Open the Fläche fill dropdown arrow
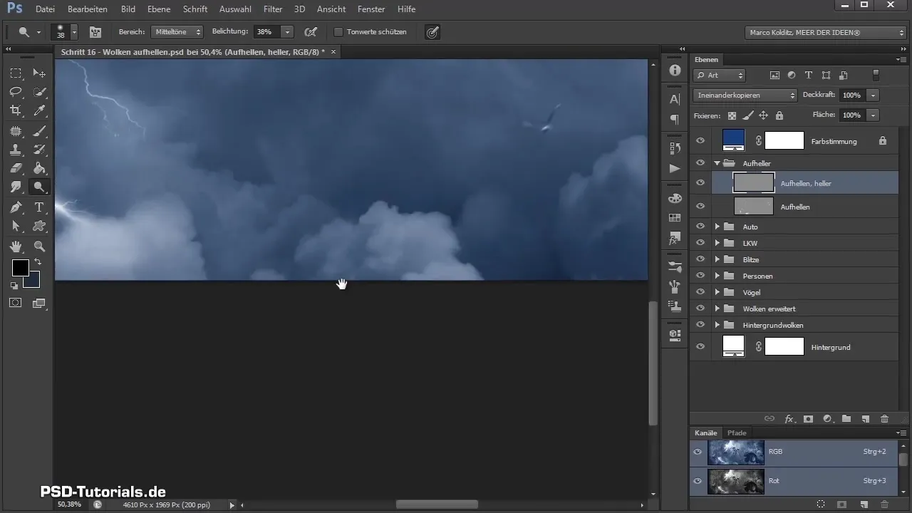 [x=873, y=115]
